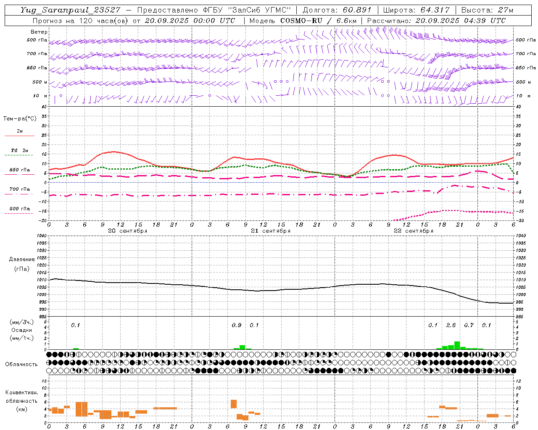Click the Рассчитано: 20.09.2025 04:39 UTC text
538x430 pixels.
437,21
